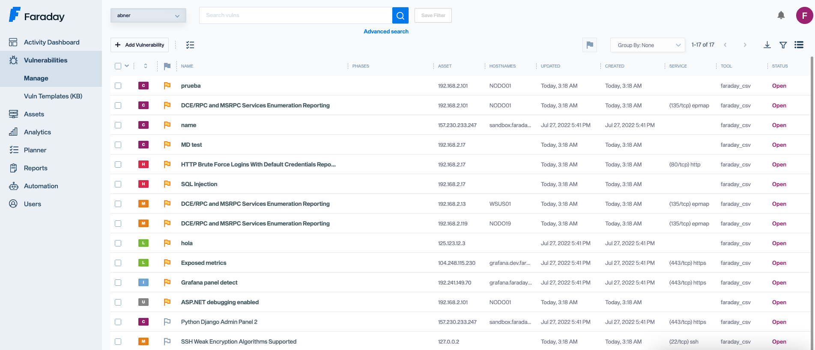Select checkbox for hola row
Screen dimensions: 815x350
point(118,243)
